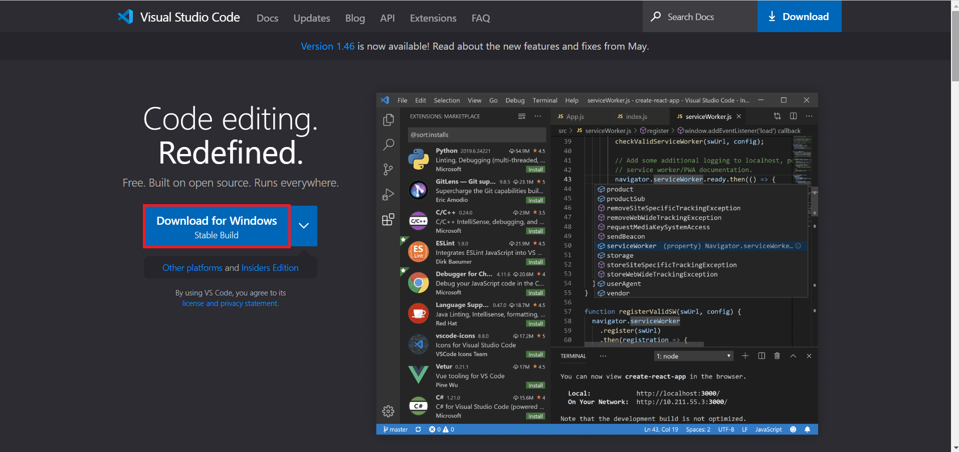Viewport: 959px width, 452px height.
Task: Click the split editor icon
Action: pyautogui.click(x=793, y=116)
